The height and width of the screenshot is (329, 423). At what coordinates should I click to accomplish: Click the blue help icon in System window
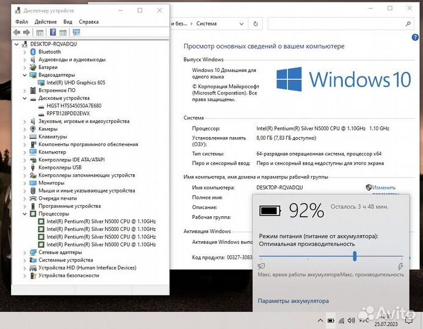point(415,37)
